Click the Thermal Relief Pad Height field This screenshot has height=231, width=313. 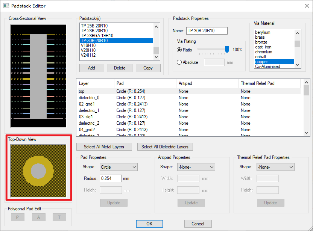267,190
